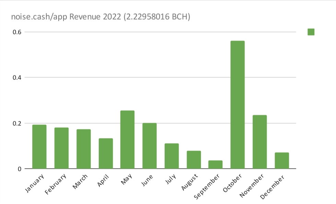The height and width of the screenshot is (204, 336).
Task: Select the small September revenue bar
Action: pos(215,164)
